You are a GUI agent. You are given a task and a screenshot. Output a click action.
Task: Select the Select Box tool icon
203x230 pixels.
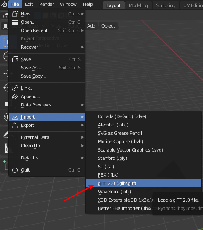click(x=5, y=42)
